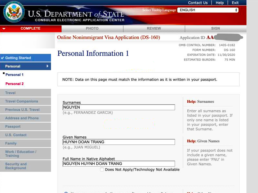The width and height of the screenshot is (258, 193).
Task: Click the DS-160 form number value
Action: point(229,50)
